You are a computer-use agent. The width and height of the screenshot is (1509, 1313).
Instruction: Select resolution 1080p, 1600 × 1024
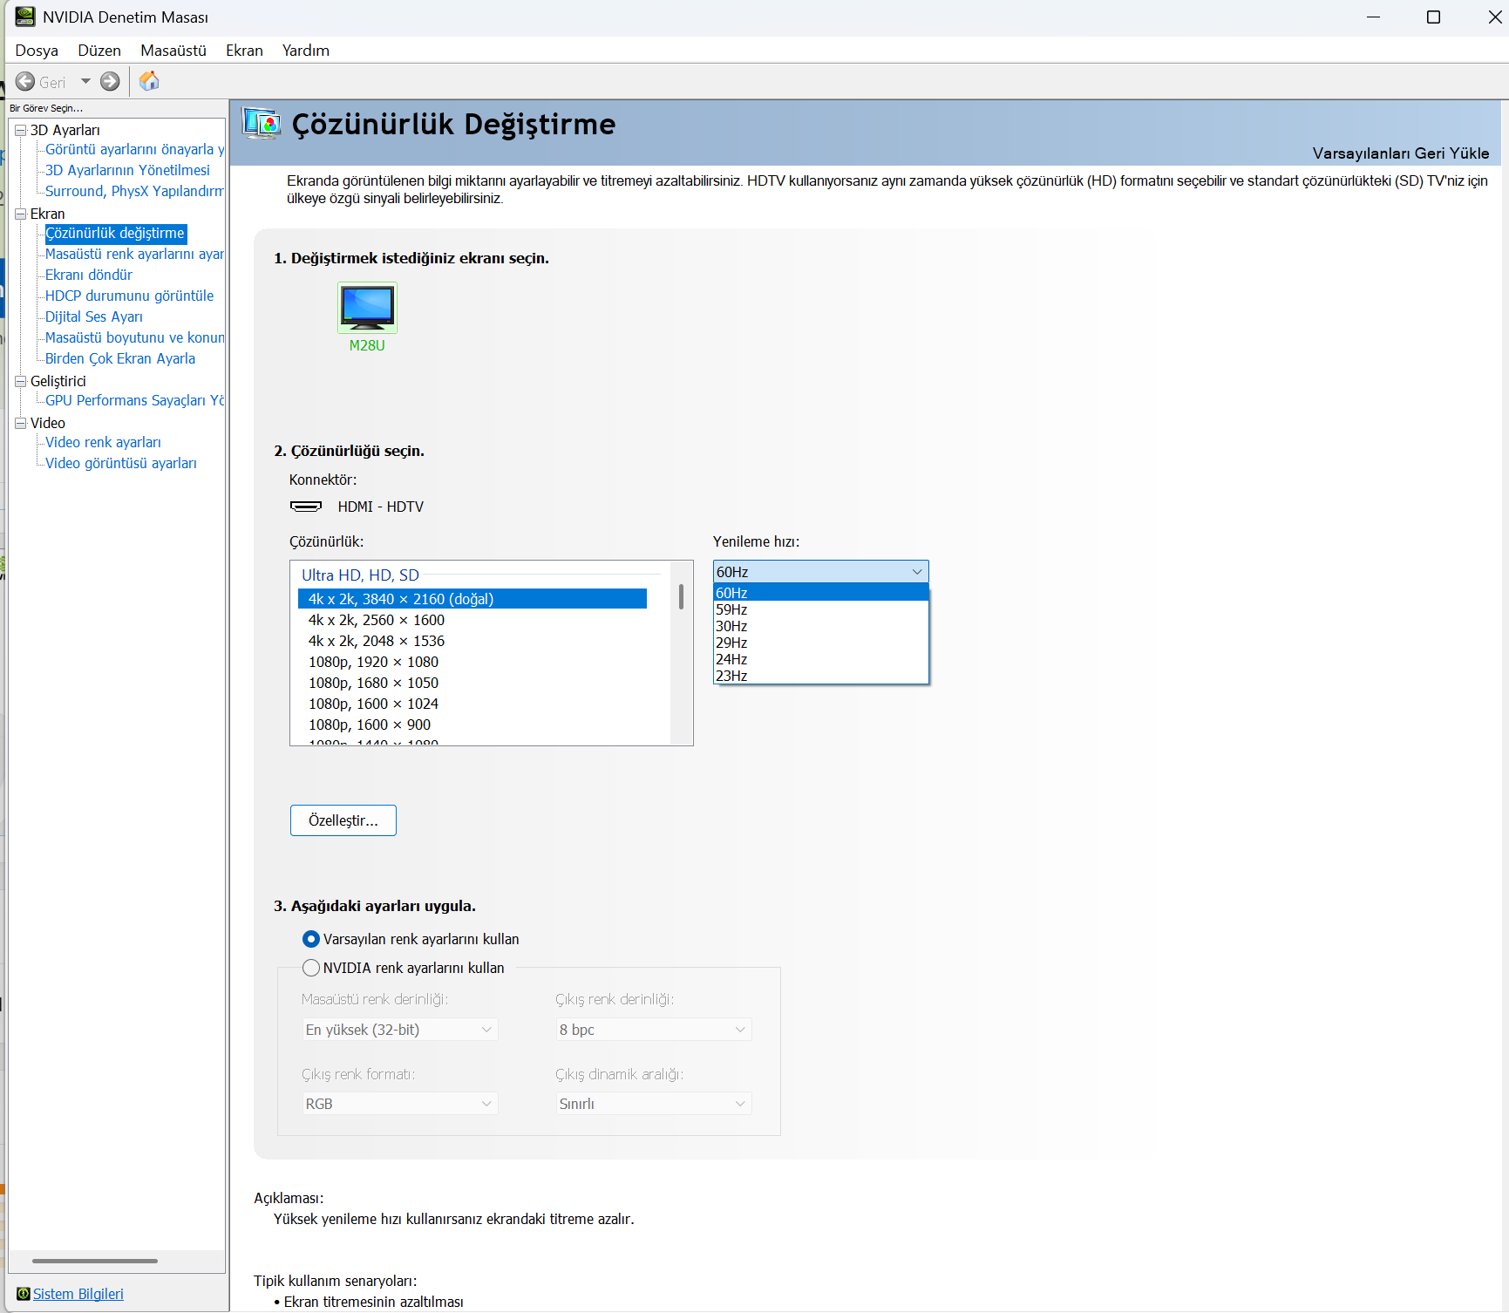[x=472, y=704]
